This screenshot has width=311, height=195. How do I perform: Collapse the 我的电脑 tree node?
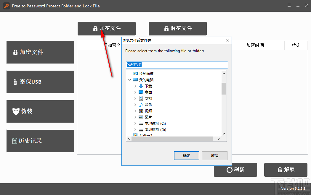click(x=129, y=80)
